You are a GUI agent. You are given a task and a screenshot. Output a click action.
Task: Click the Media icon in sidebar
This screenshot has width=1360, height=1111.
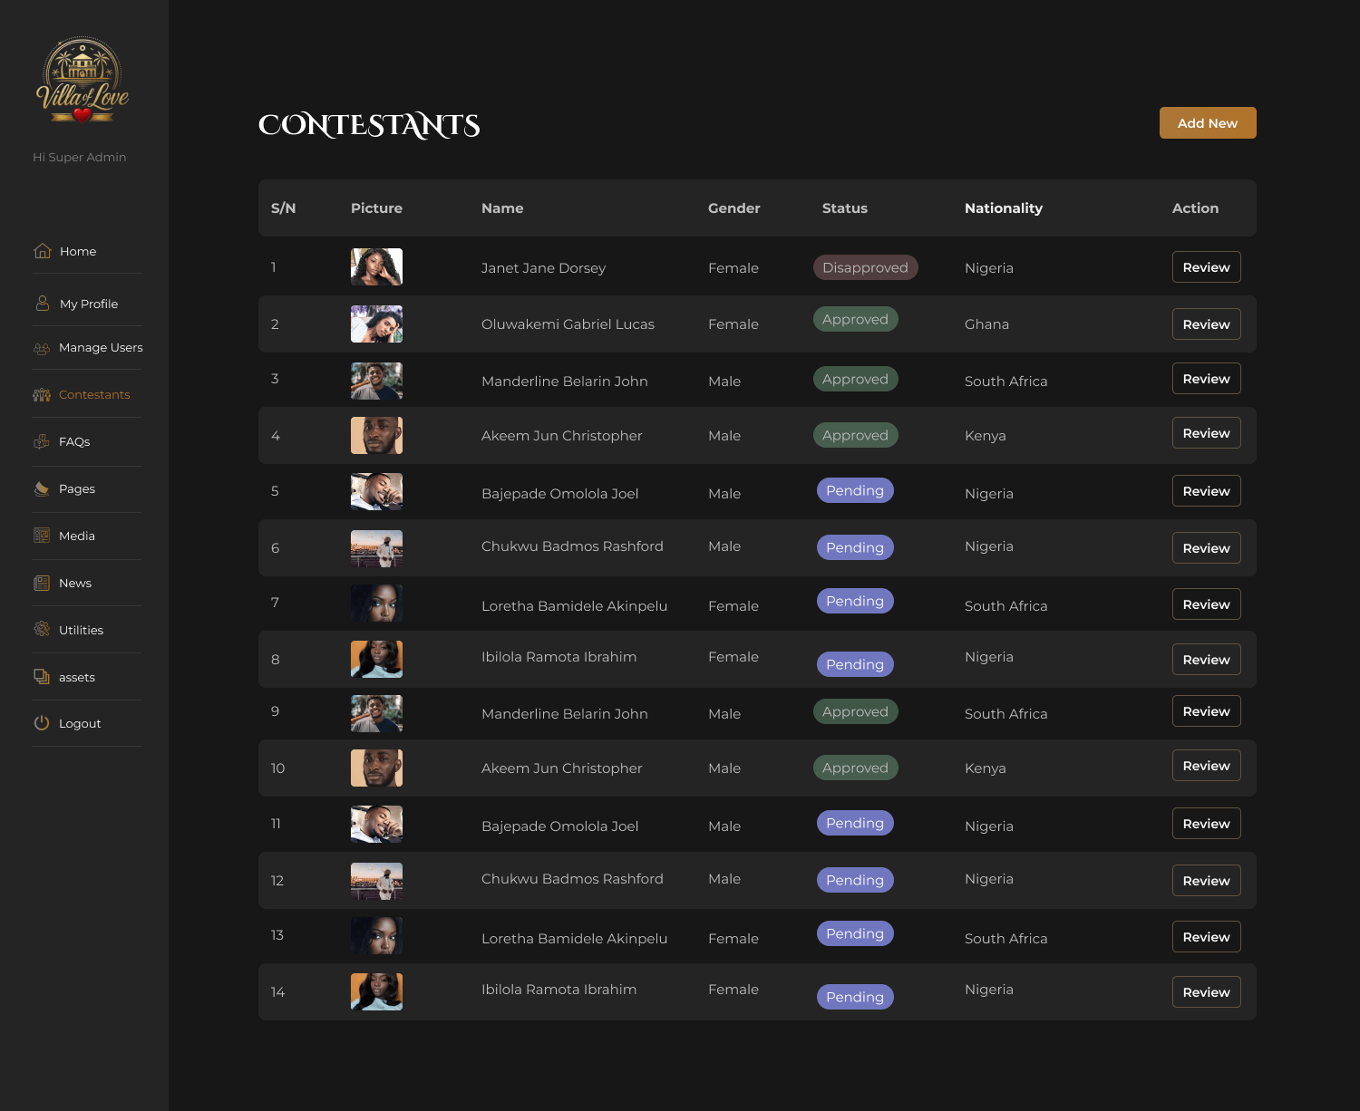[x=42, y=536]
